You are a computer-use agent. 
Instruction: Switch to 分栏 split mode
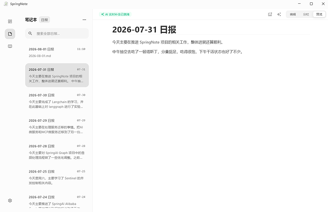[306, 14]
